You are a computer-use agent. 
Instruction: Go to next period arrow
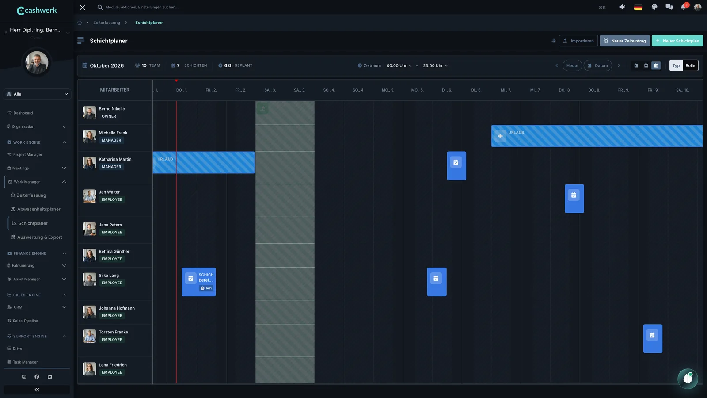click(619, 65)
